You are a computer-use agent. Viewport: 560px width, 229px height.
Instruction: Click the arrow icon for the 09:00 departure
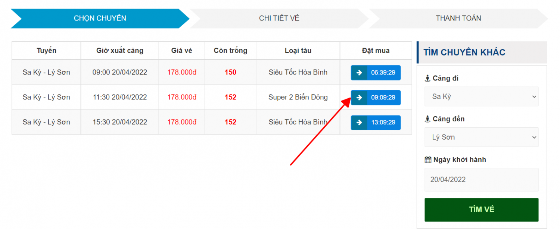pos(359,73)
